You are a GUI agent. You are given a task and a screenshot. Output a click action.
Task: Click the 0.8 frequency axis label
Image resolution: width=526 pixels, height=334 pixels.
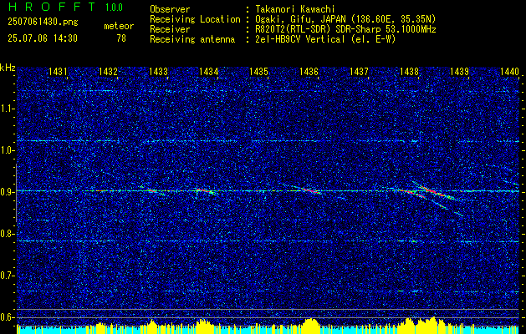tap(7, 234)
